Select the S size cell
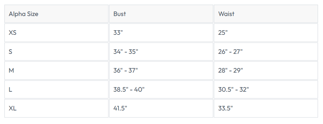Viewport: 323px width, 124px height. (57, 52)
